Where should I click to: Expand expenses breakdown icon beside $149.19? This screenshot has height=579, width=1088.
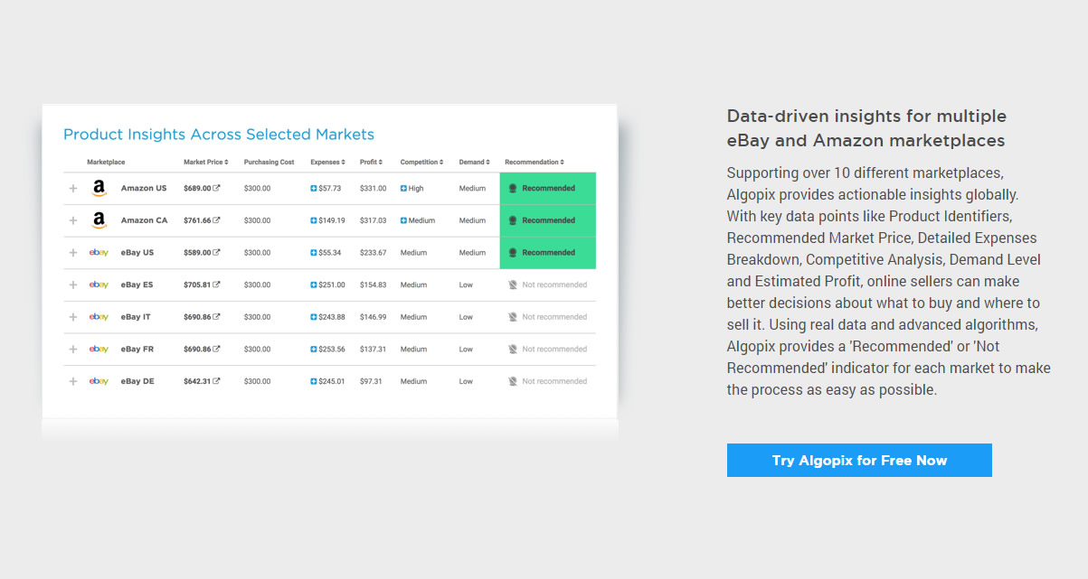click(x=314, y=220)
